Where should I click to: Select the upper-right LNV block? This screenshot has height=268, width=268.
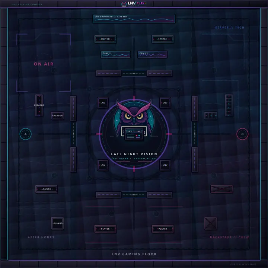[x=165, y=103]
